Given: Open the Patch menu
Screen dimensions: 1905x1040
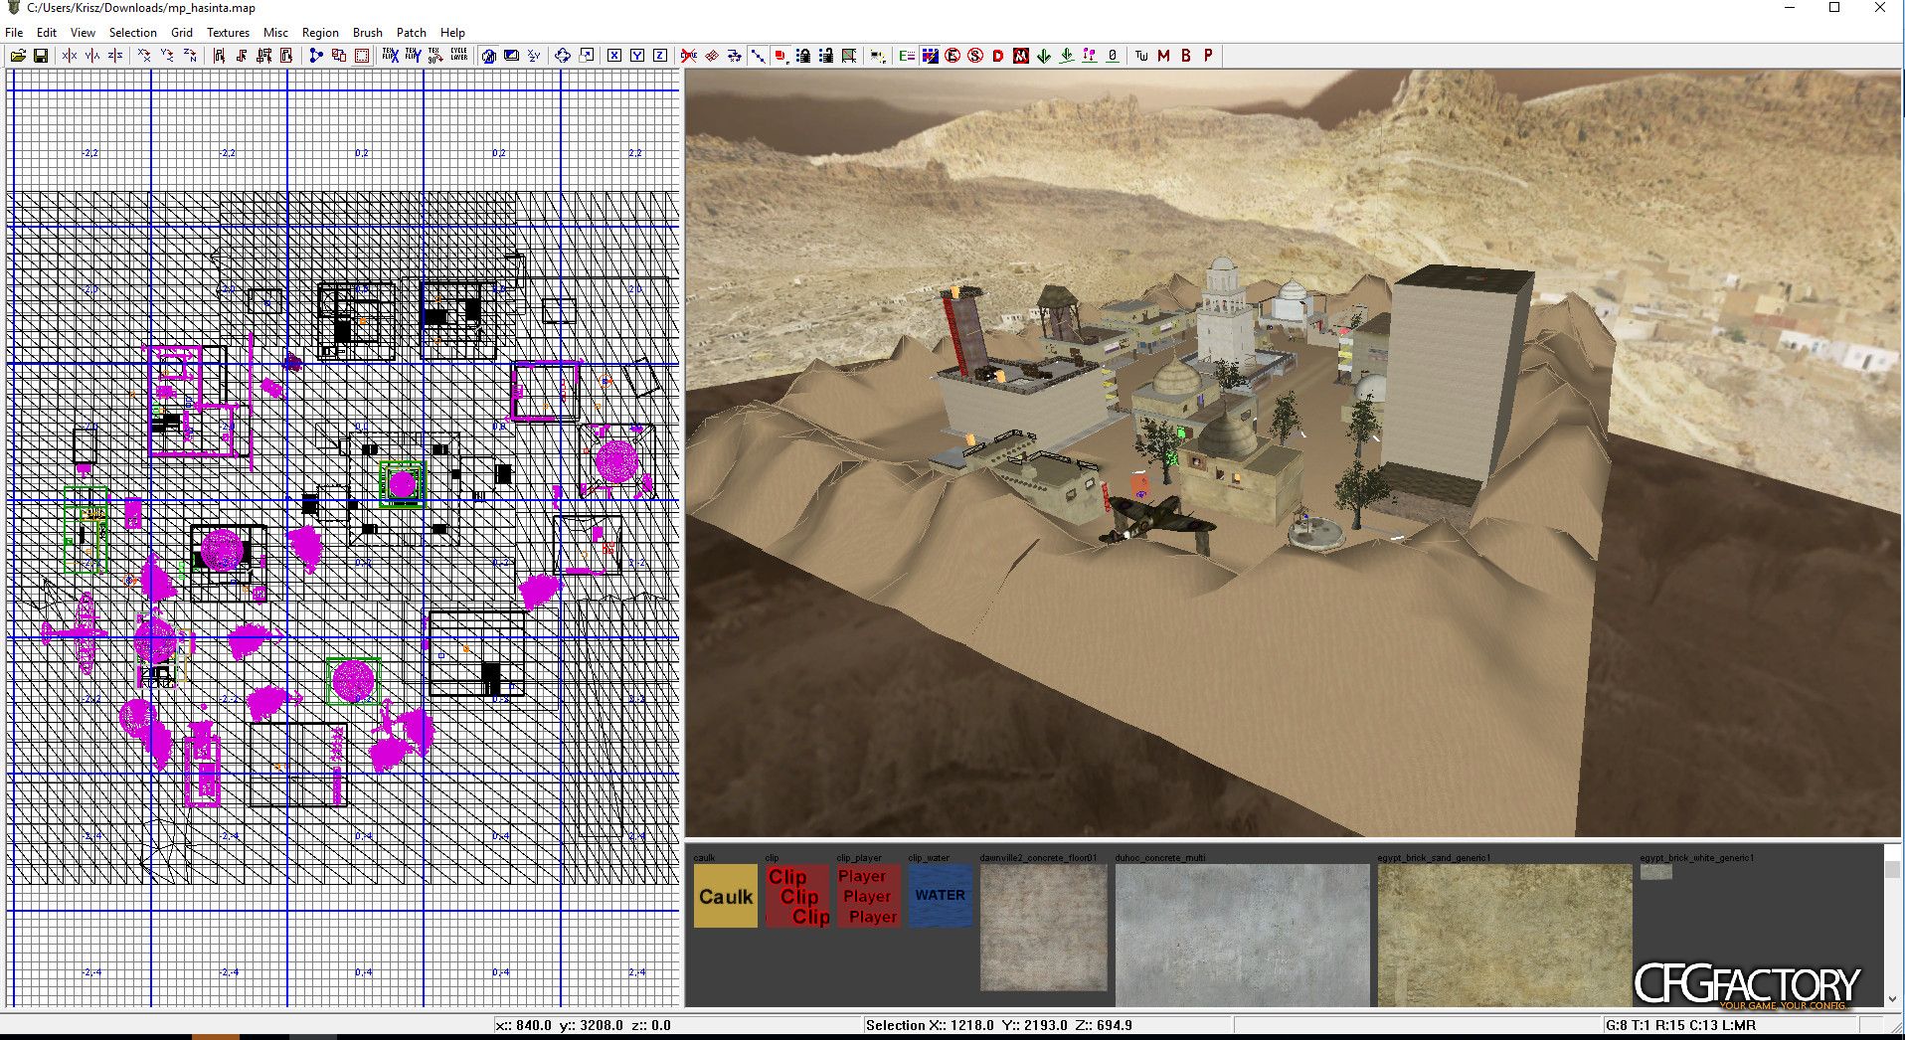Looking at the screenshot, I should [412, 33].
